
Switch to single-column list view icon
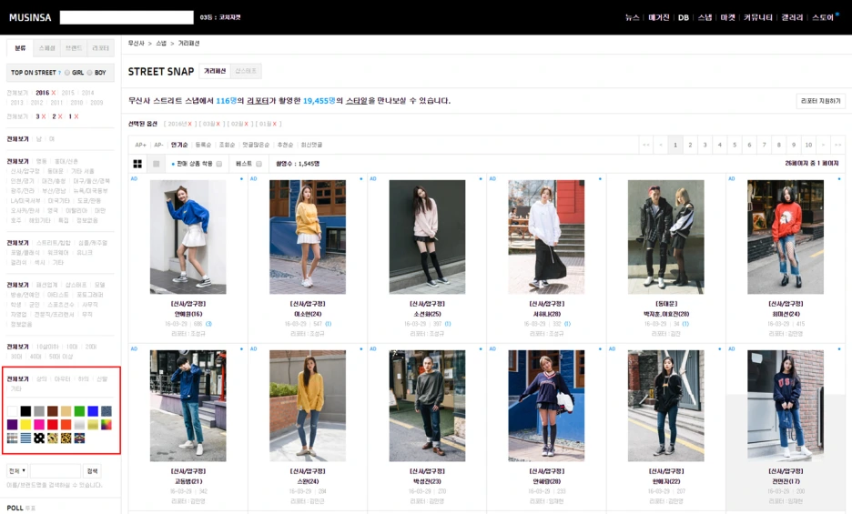(x=156, y=164)
